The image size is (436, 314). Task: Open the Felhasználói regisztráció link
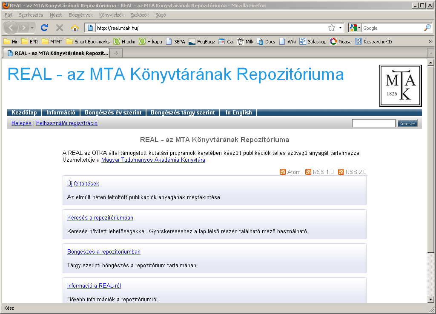click(x=67, y=123)
